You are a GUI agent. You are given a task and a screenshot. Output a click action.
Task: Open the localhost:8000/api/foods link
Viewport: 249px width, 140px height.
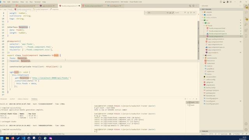tap(51, 78)
